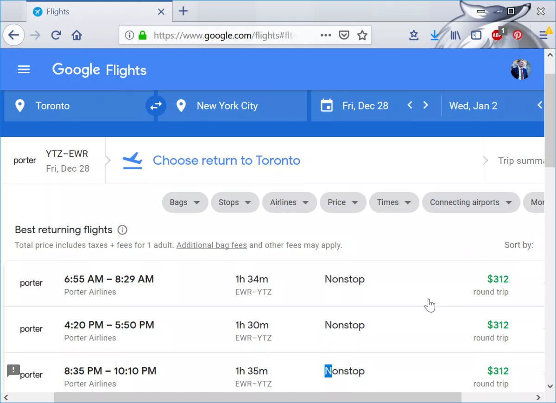The height and width of the screenshot is (403, 556).
Task: Click the 1h 30m flight duration
Action: (x=252, y=325)
